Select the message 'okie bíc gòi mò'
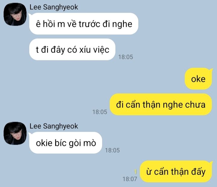217x187 pixels. coord(66,143)
